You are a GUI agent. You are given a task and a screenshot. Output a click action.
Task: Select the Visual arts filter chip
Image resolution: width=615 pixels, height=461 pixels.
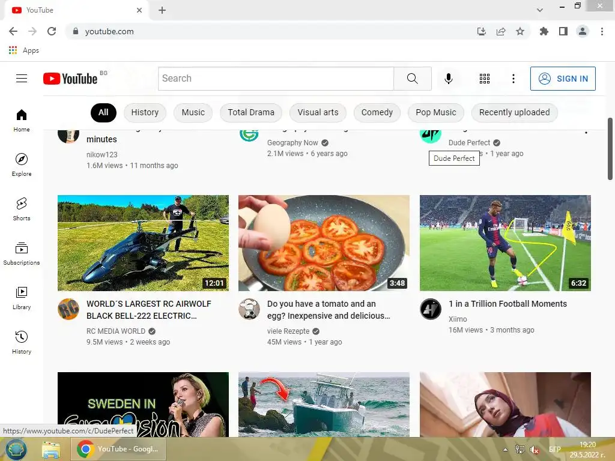click(x=318, y=112)
